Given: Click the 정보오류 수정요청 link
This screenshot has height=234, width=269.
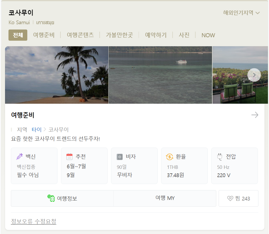Looking at the screenshot, I should pos(34,221).
